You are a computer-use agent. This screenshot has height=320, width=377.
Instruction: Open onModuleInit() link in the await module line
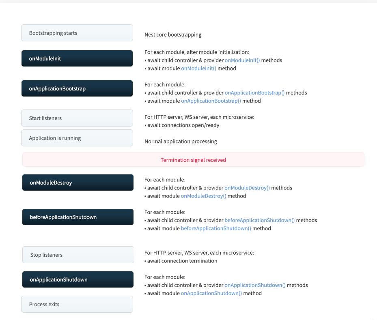point(198,69)
